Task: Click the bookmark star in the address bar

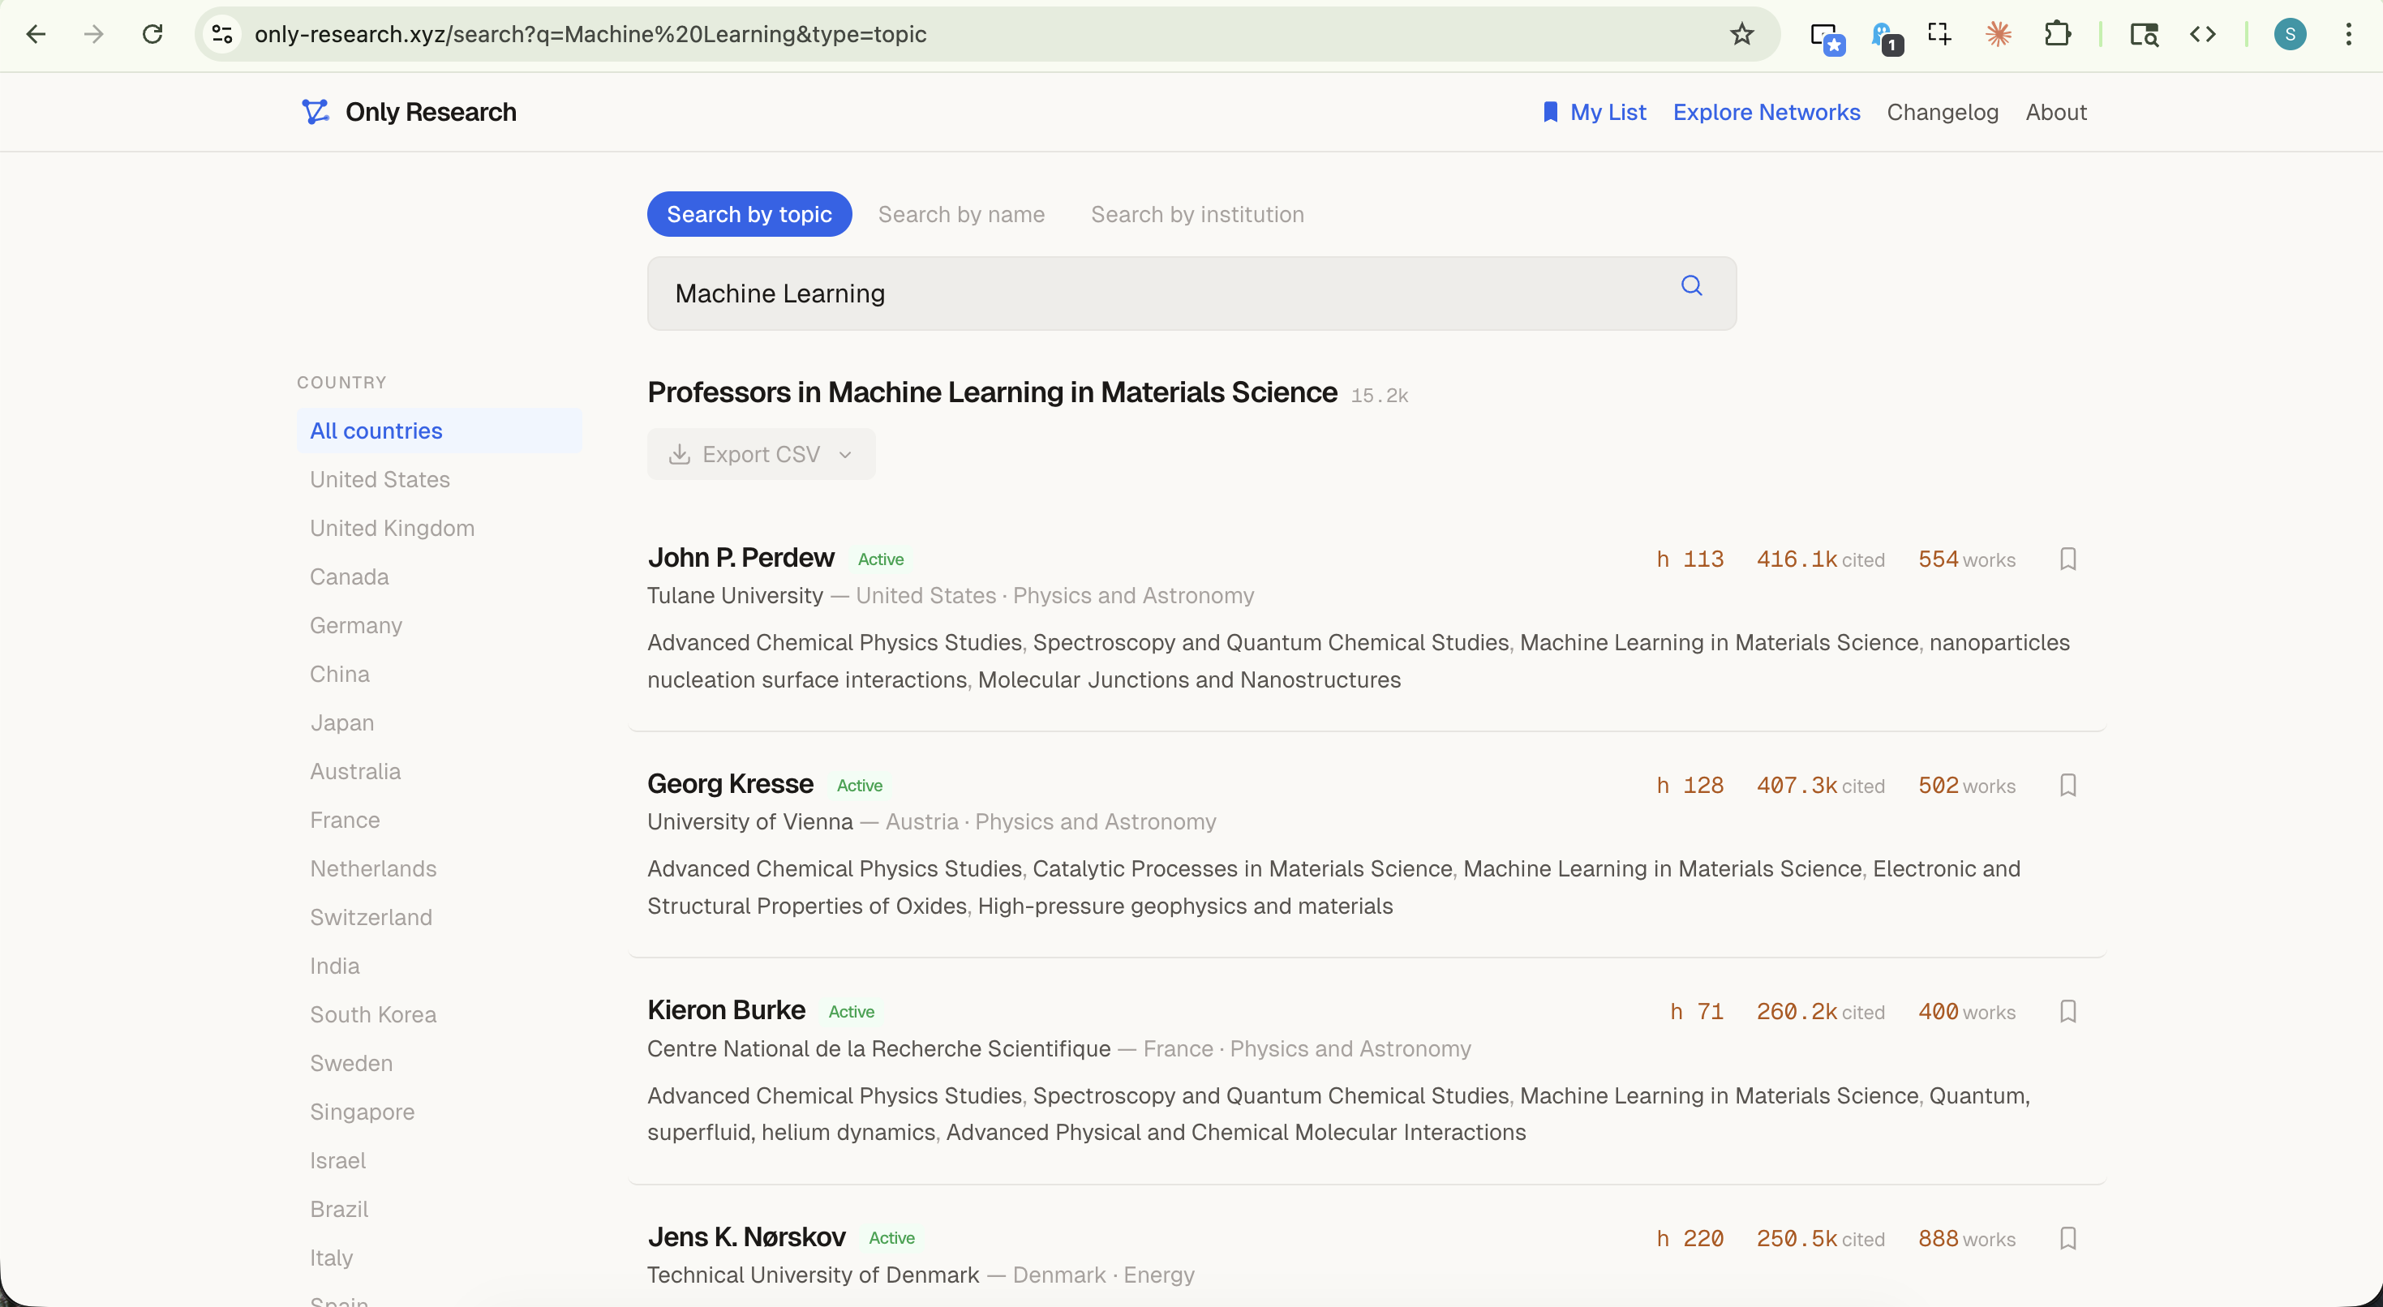Action: (x=1742, y=34)
